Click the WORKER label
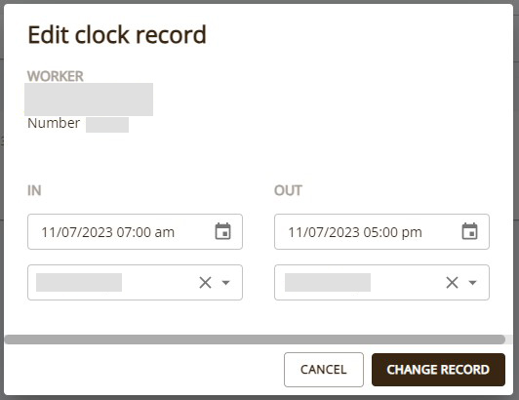The width and height of the screenshot is (519, 400). [x=56, y=76]
